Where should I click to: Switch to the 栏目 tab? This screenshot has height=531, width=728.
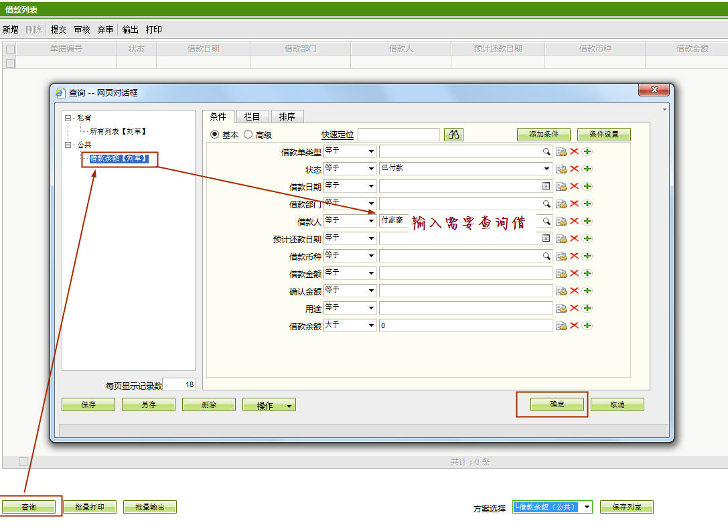(x=252, y=117)
